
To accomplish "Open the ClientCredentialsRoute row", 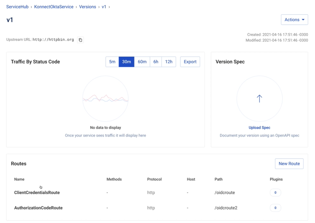I will point(37,192).
